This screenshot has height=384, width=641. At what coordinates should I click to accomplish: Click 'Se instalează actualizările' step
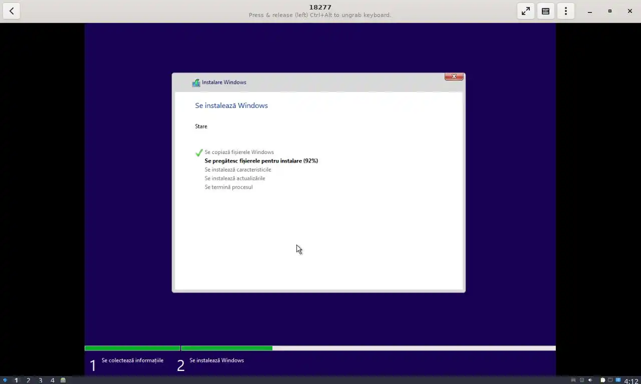[235, 178]
